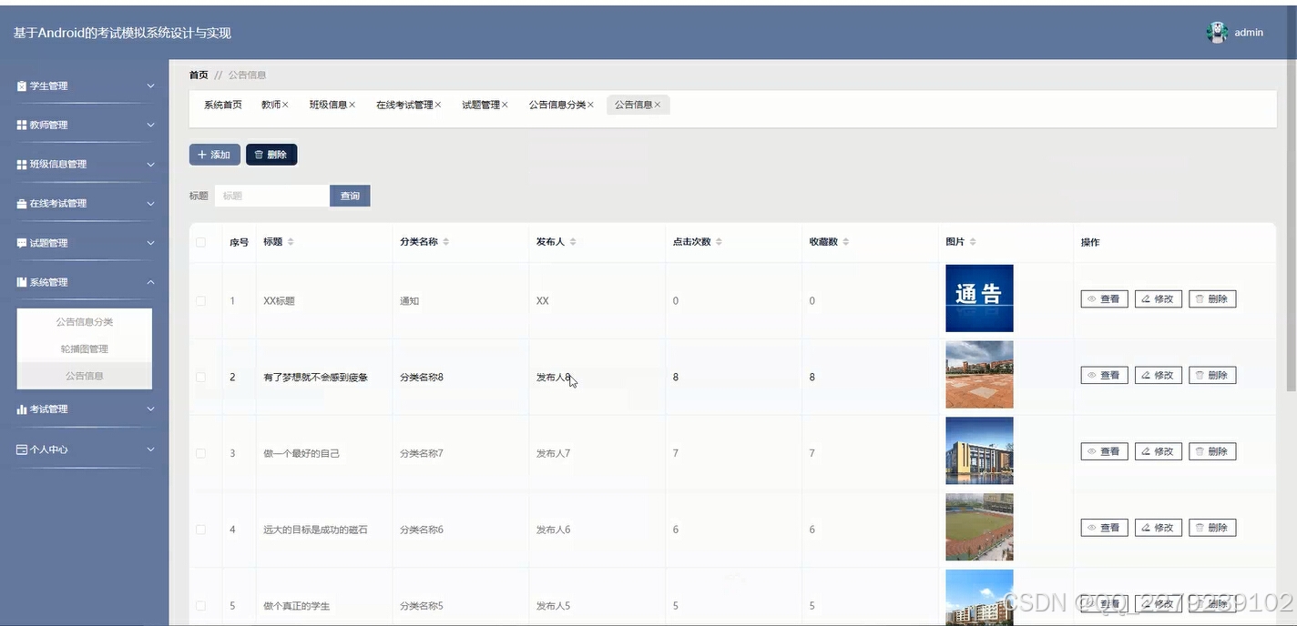This screenshot has height=626, width=1297.
Task: Switch to the 系统首页 tab
Action: tap(222, 104)
